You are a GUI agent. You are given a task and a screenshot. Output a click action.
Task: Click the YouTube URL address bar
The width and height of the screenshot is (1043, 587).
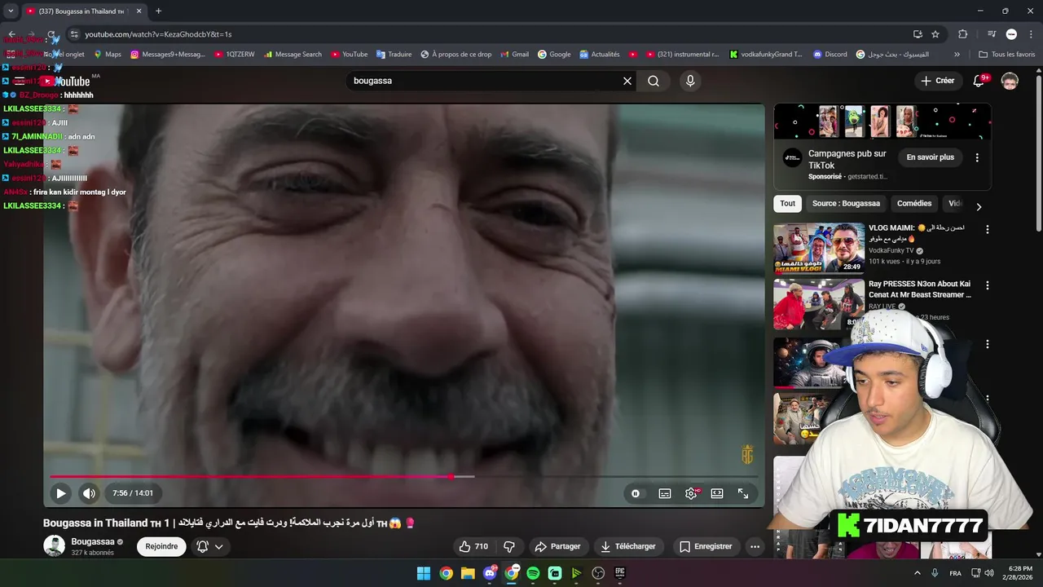click(x=489, y=34)
